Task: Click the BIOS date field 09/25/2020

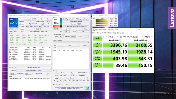Action: coord(20,74)
